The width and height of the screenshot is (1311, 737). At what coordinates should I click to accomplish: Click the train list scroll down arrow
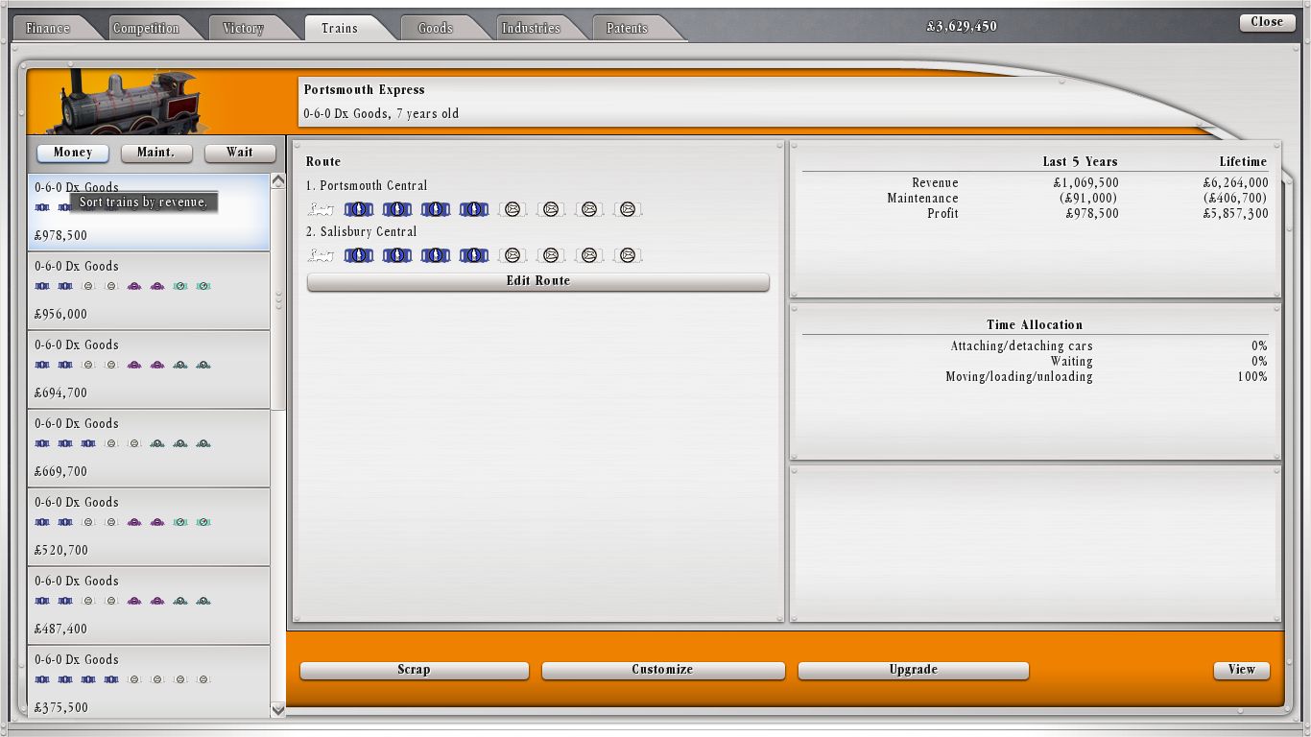(x=278, y=710)
